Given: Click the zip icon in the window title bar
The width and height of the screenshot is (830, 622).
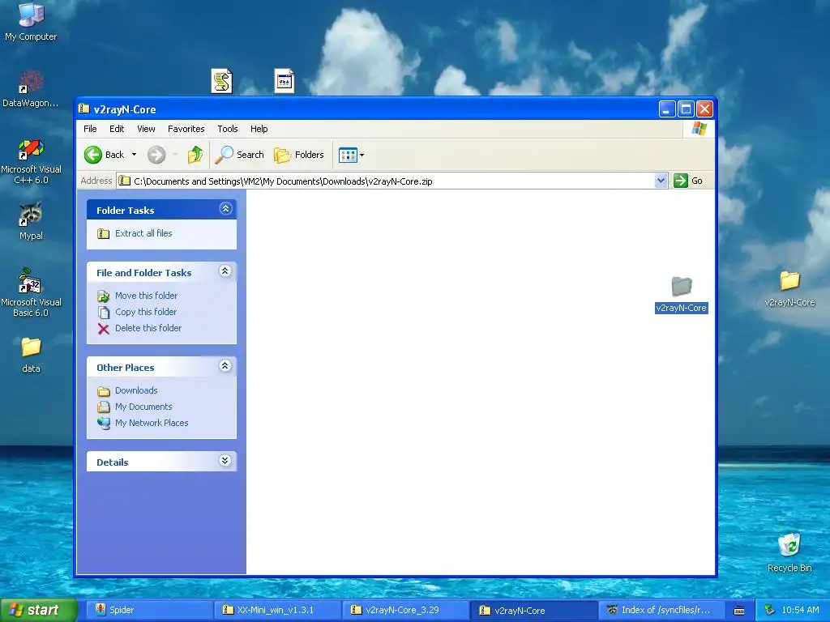Looking at the screenshot, I should pos(83,109).
